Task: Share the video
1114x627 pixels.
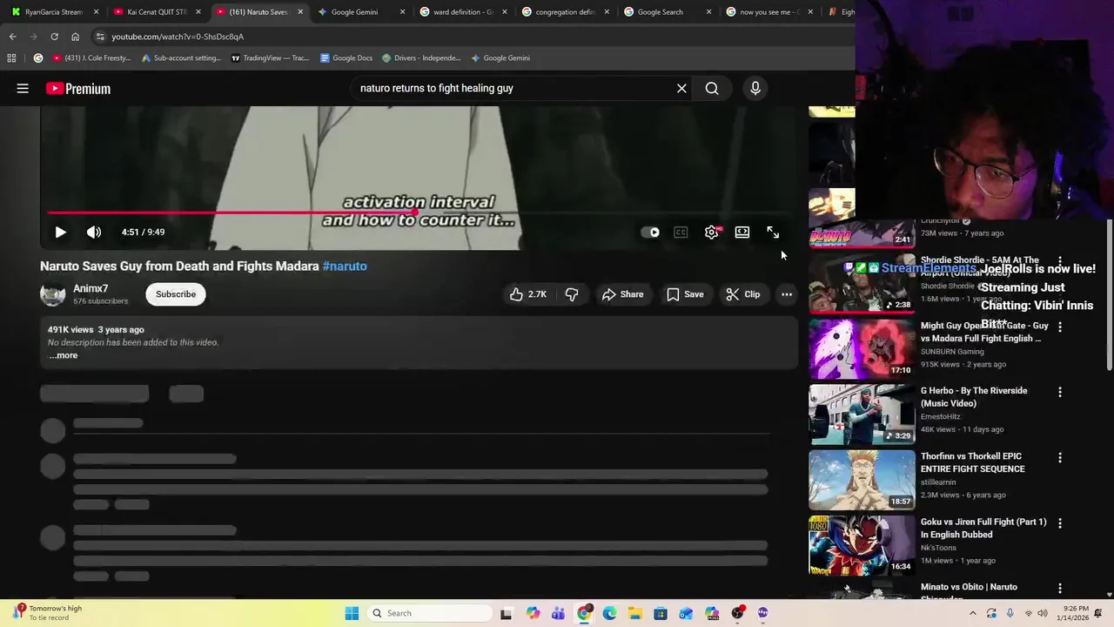Action: coord(622,294)
